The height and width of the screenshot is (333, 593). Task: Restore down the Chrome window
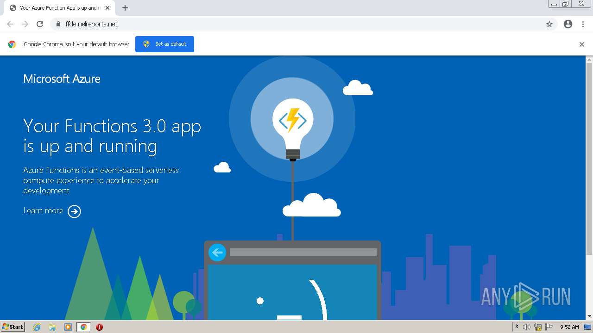coord(566,4)
